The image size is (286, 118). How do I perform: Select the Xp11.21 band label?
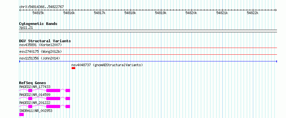[26, 28]
